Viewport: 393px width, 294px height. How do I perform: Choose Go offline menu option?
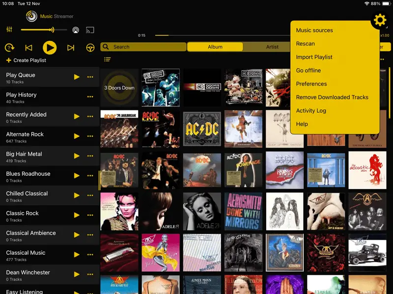[x=309, y=71]
